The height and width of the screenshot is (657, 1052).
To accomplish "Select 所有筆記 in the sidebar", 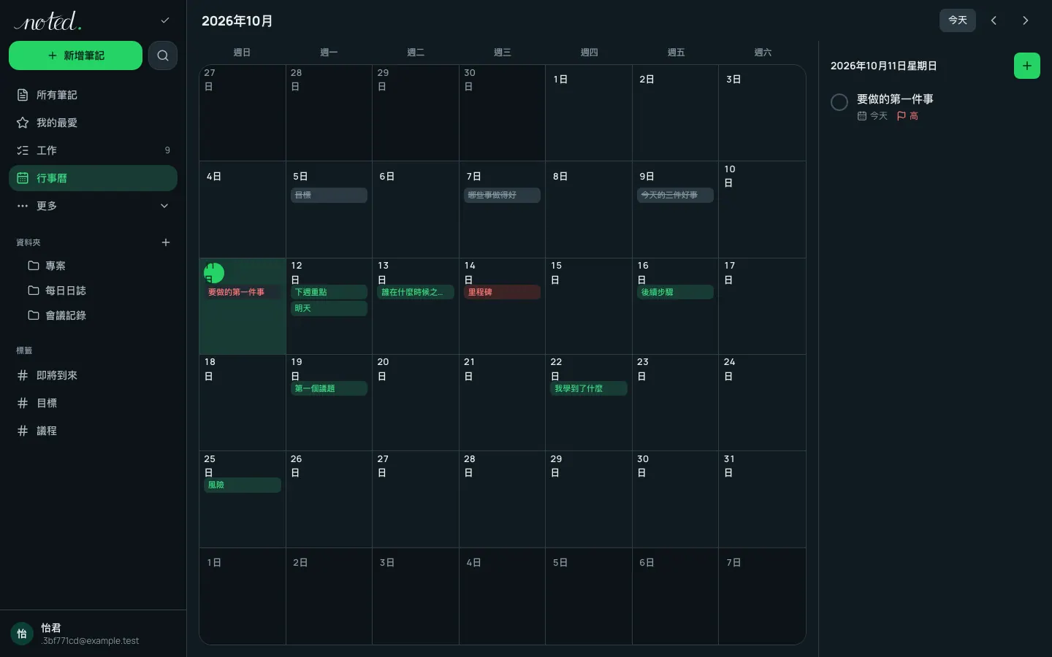I will (x=93, y=95).
